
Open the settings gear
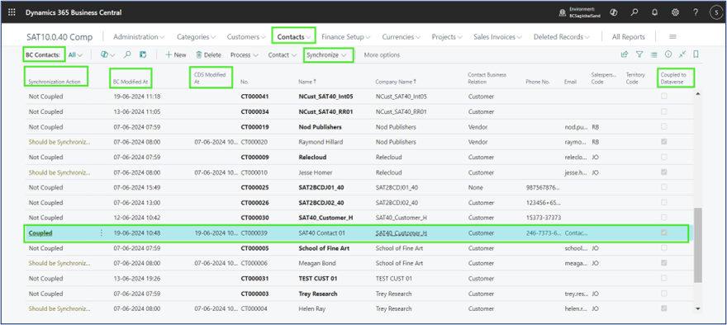[x=675, y=12]
